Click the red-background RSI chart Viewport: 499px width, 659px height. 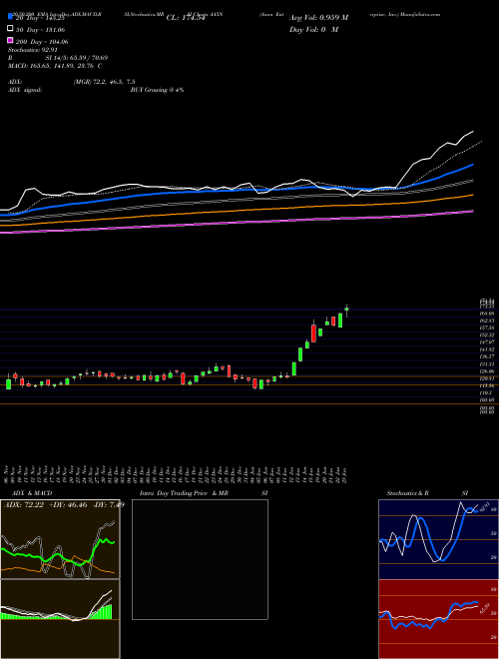click(x=438, y=619)
